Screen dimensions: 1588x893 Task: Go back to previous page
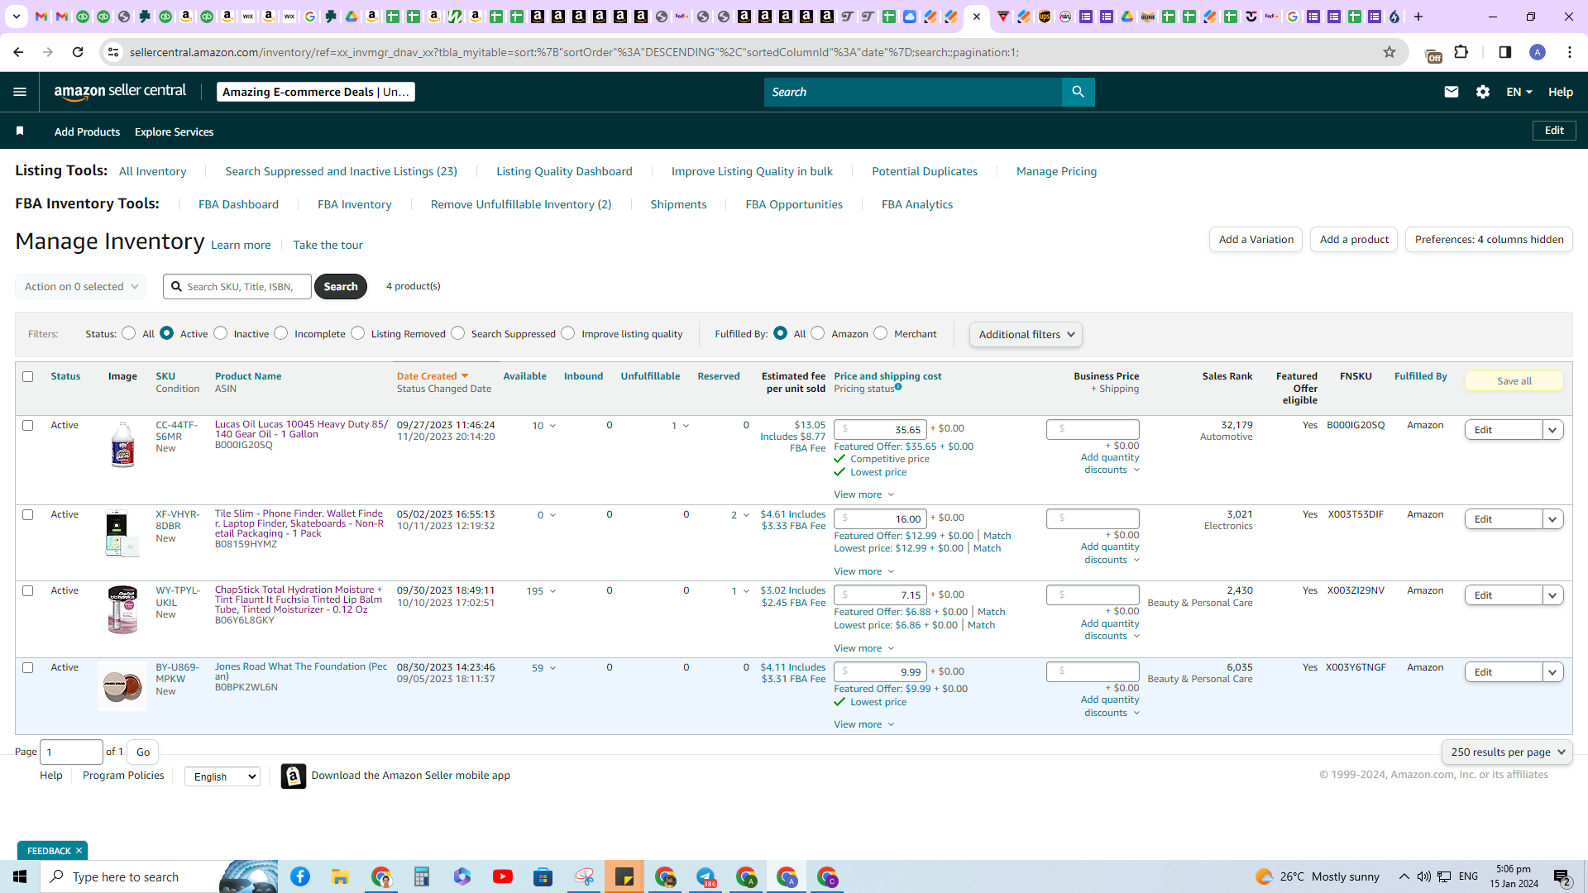coord(18,52)
